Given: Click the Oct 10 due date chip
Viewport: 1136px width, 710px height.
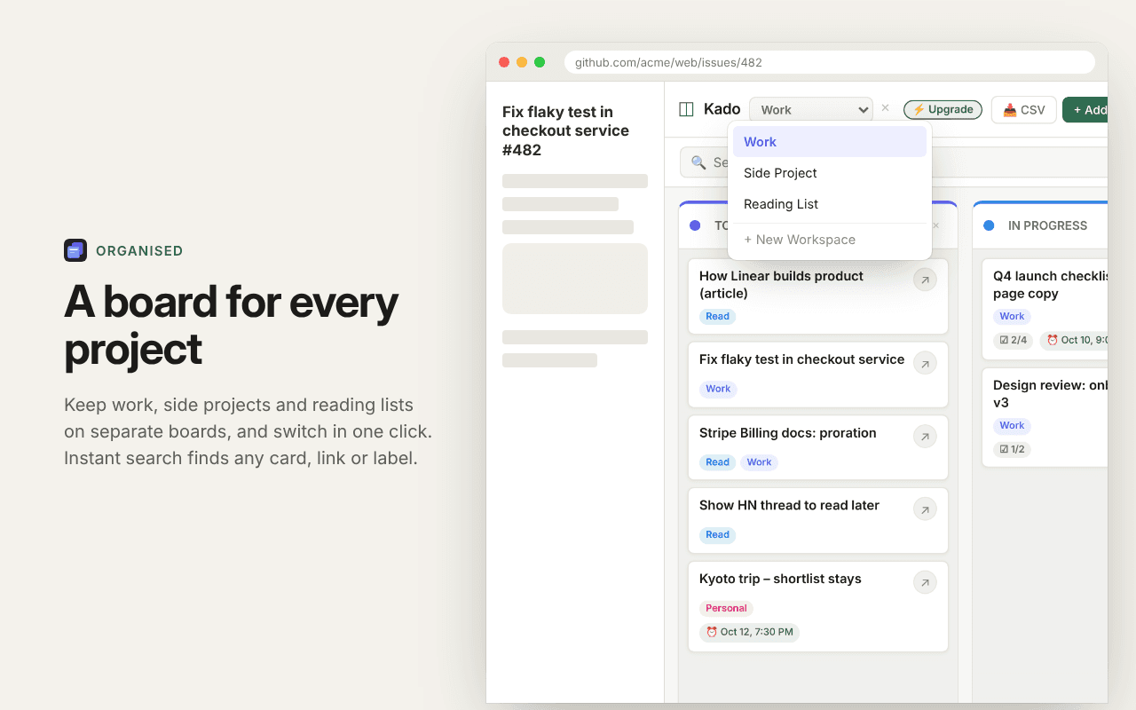Looking at the screenshot, I should click(x=1074, y=340).
